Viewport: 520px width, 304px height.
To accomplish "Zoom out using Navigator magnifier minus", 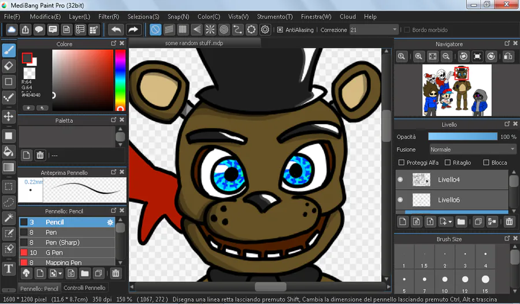I will click(447, 57).
